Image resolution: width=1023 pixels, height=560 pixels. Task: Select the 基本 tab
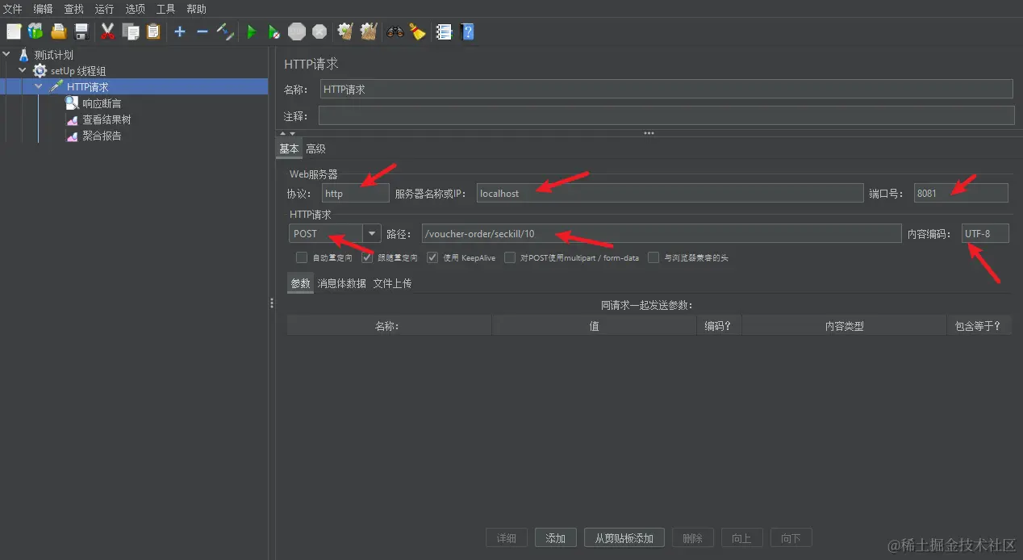tap(289, 148)
